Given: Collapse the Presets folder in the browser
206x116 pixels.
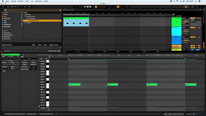Looking at the screenshot, I should tap(24, 15).
